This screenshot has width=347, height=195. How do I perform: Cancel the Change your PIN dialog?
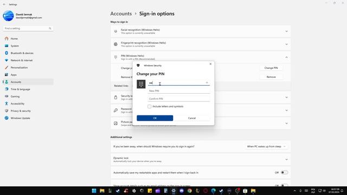[x=192, y=118]
